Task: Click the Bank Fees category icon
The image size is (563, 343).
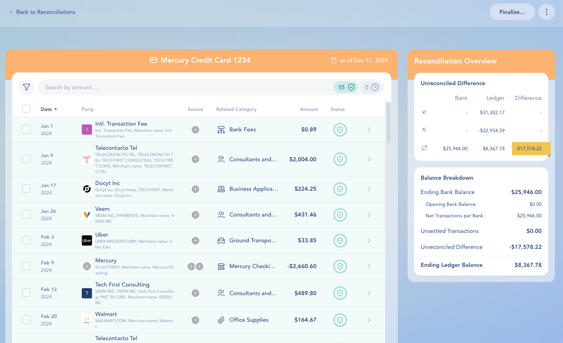Action: 221,130
